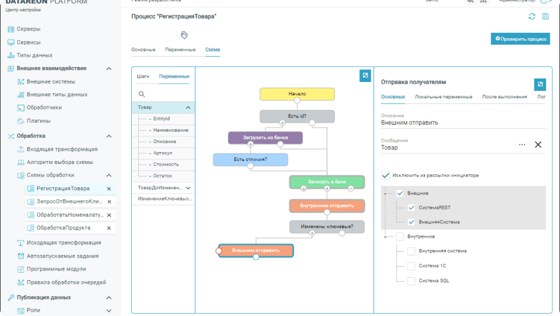Select the Записать в банк node

pyautogui.click(x=327, y=182)
